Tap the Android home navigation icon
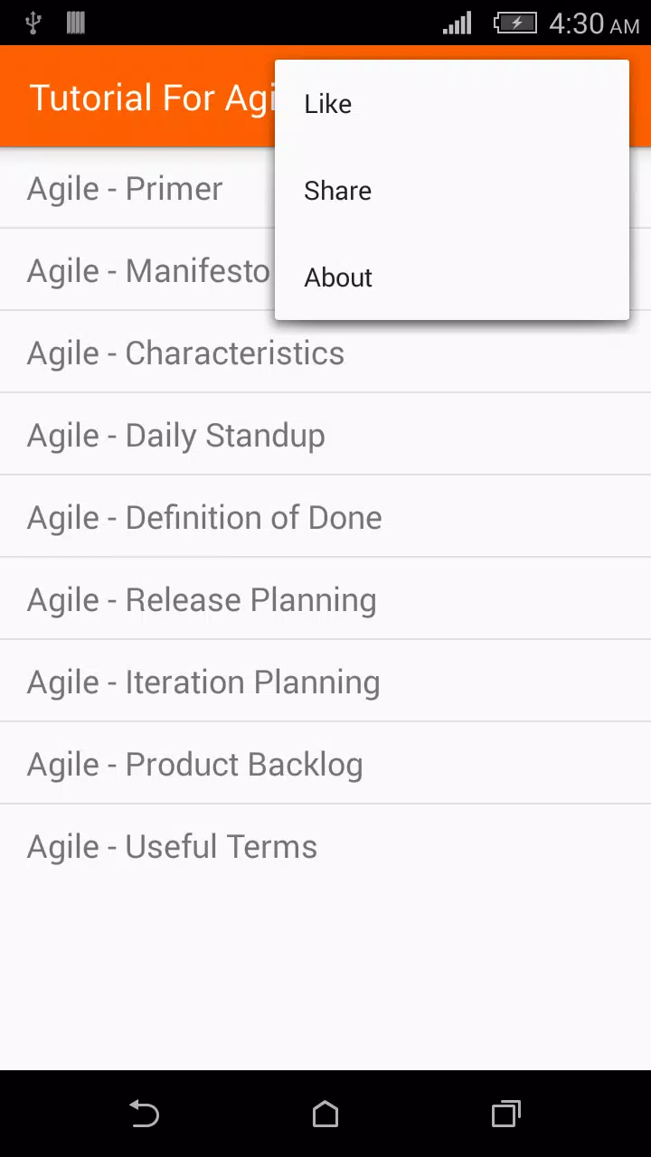Image resolution: width=651 pixels, height=1157 pixels. 325,1114
